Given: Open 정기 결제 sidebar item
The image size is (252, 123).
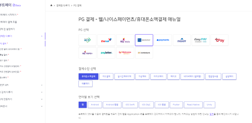Looking at the screenshot, I should 3,60.
